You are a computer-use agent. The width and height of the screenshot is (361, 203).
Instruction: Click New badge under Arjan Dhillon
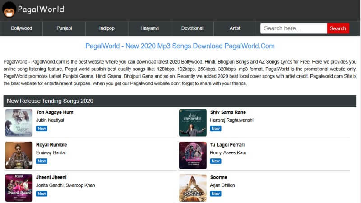[216, 194]
